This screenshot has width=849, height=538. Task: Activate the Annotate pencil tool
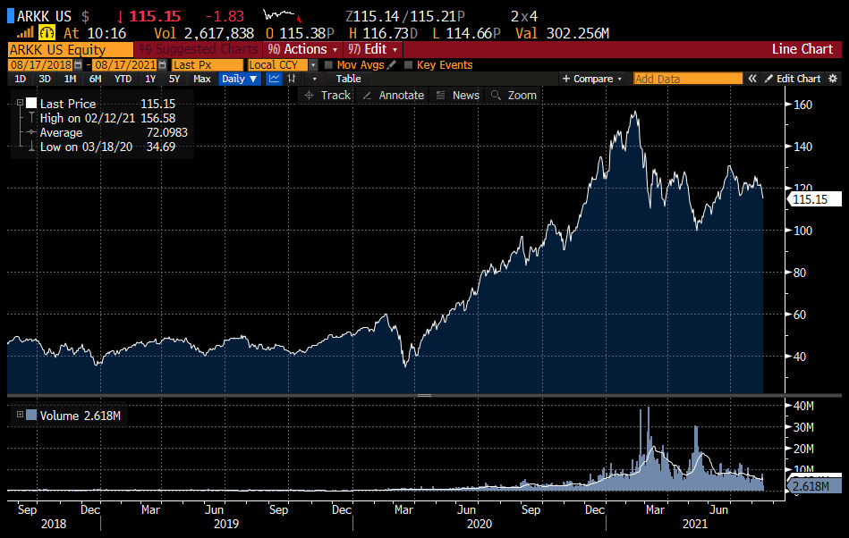[x=393, y=96]
